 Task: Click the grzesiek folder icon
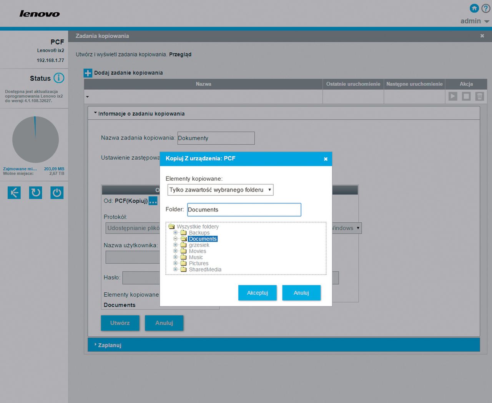pyautogui.click(x=184, y=245)
